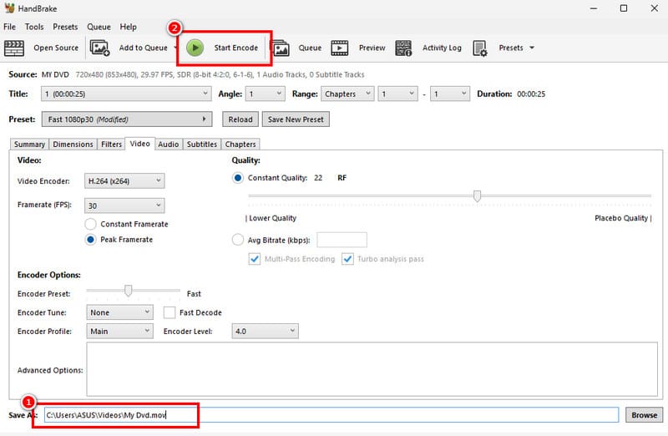Click the Constant Quality RF slider handle
This screenshot has width=668, height=436.
[x=477, y=196]
